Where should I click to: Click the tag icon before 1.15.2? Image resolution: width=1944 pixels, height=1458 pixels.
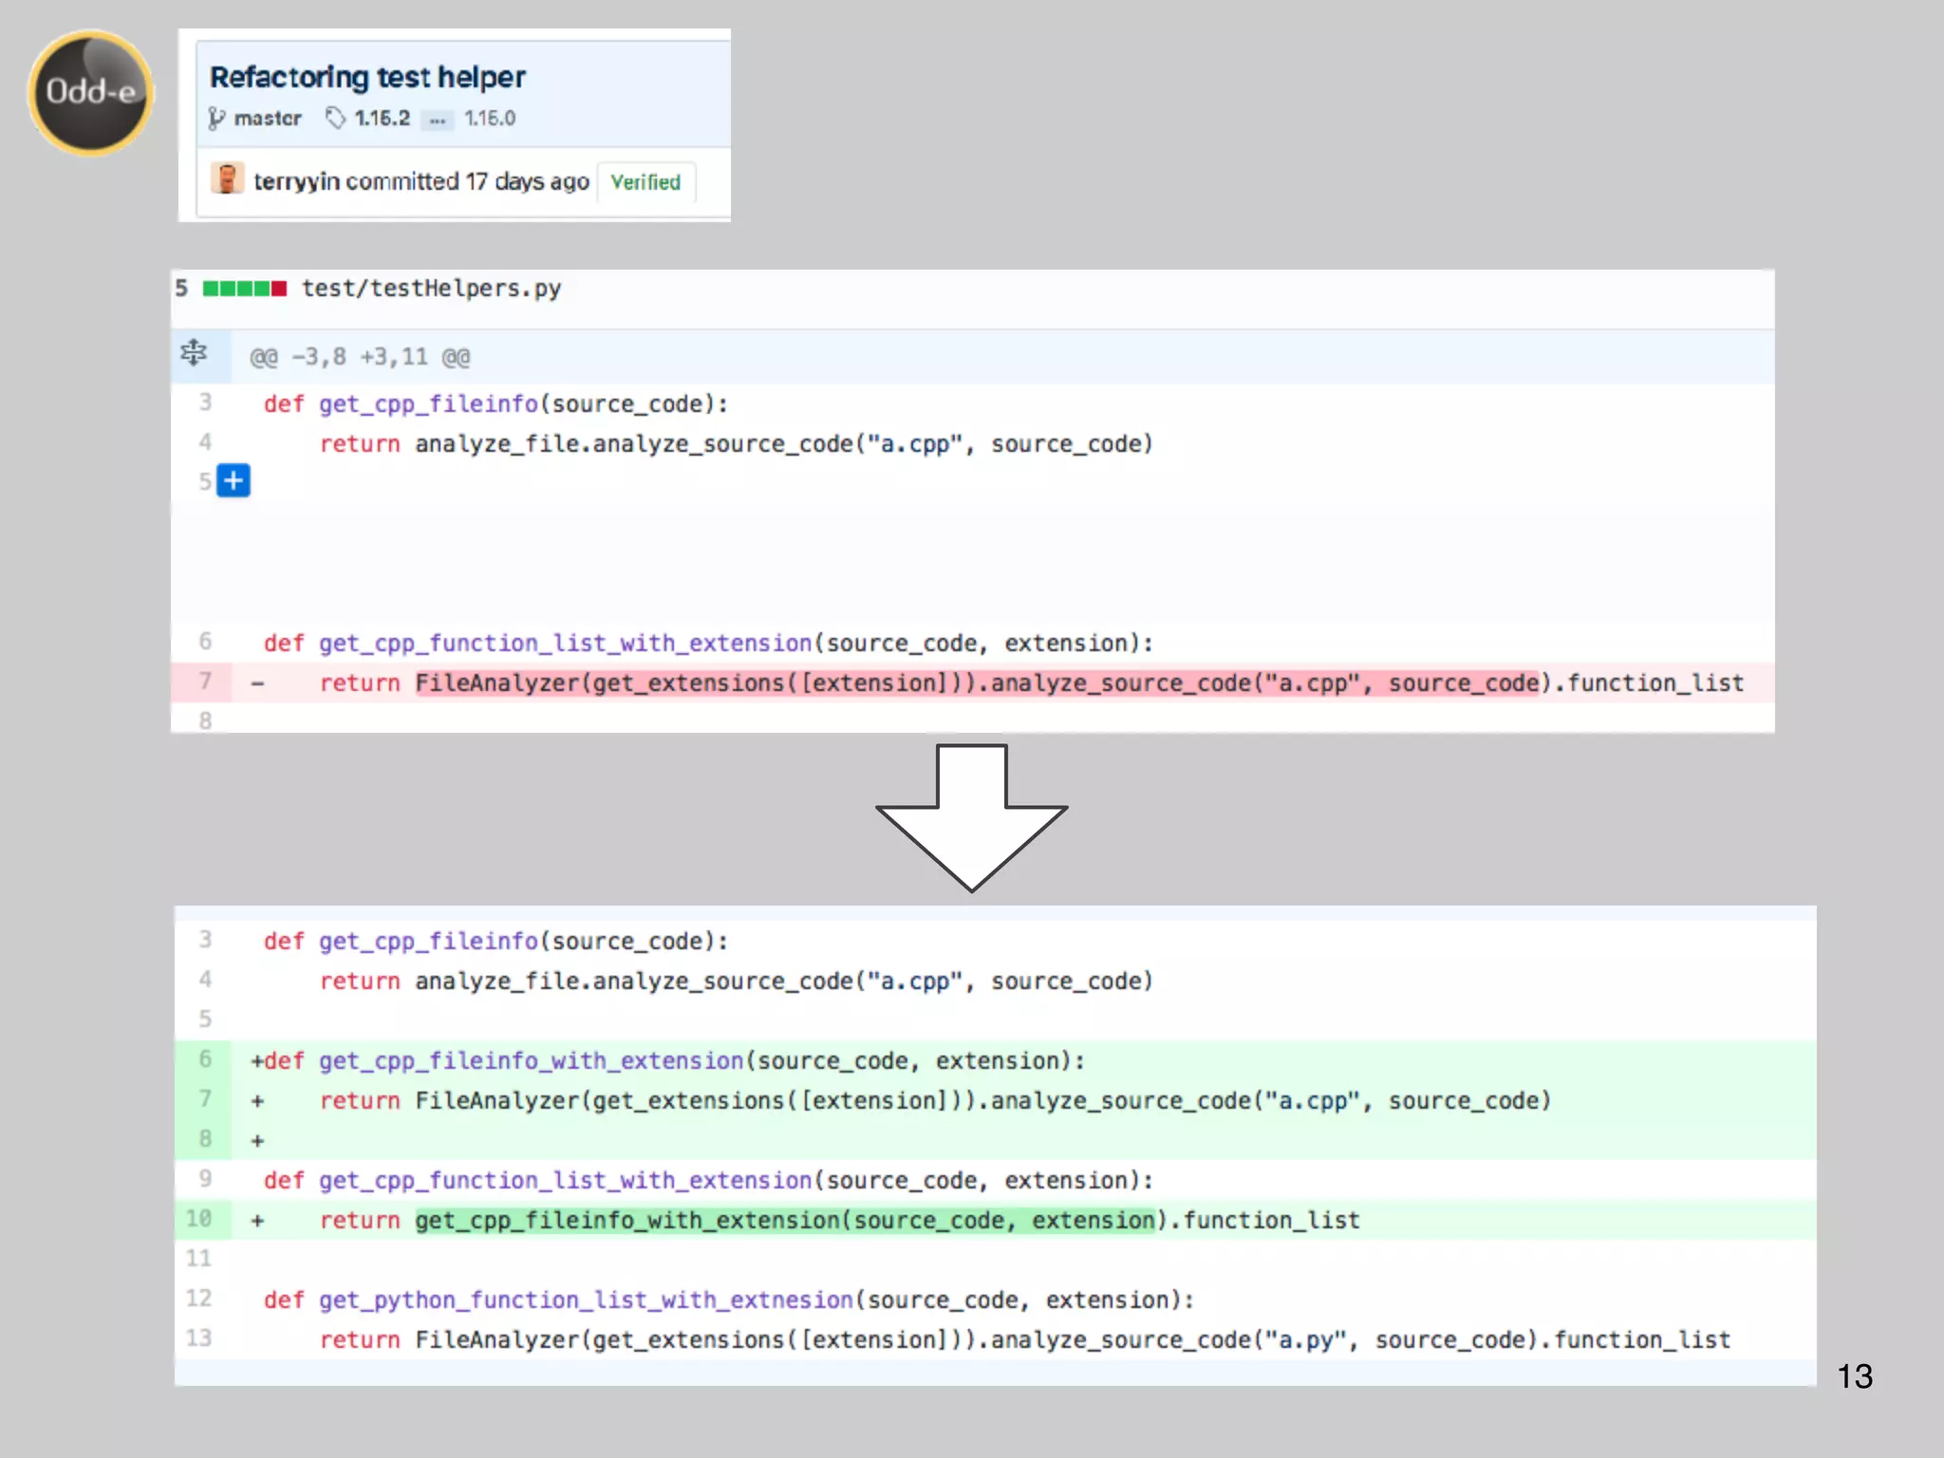tap(335, 118)
